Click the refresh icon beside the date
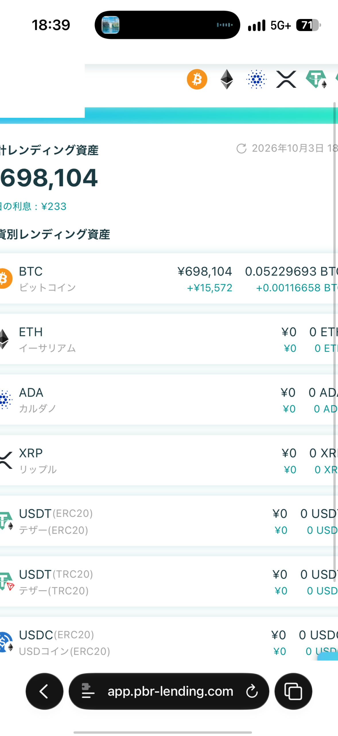This screenshot has height=736, width=338. pos(241,149)
